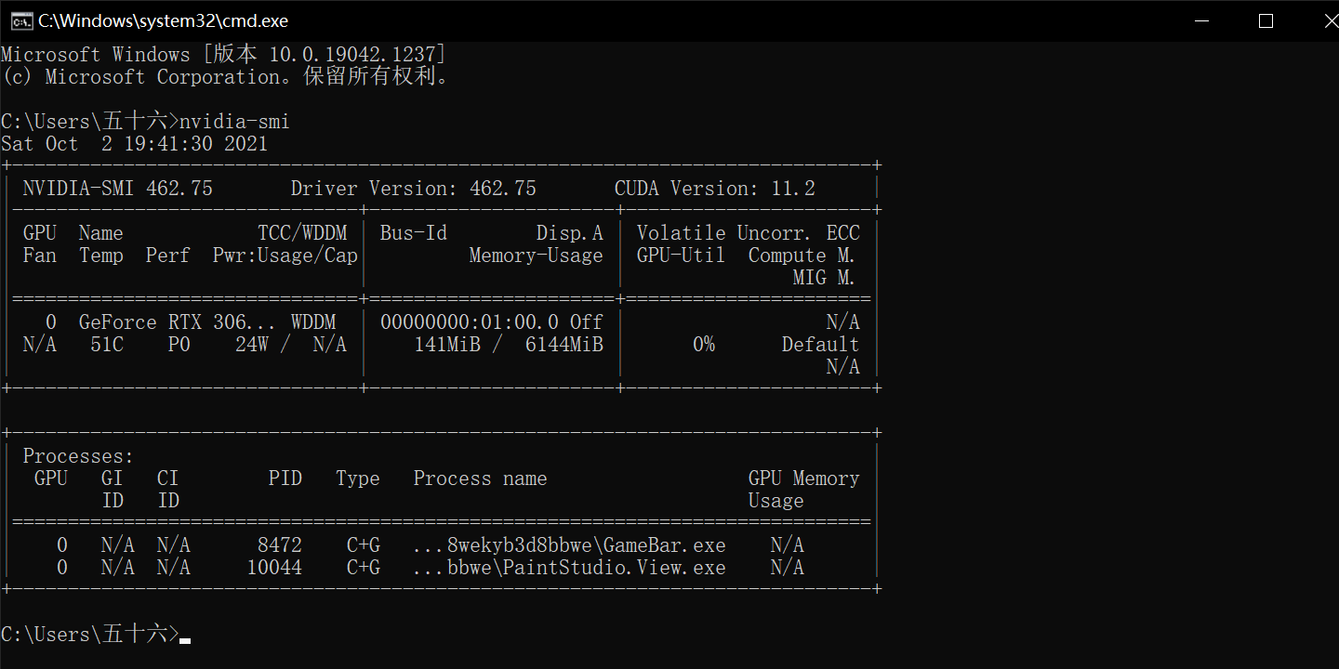Viewport: 1339px width, 669px height.
Task: Click PID '8472' in process list
Action: [280, 545]
